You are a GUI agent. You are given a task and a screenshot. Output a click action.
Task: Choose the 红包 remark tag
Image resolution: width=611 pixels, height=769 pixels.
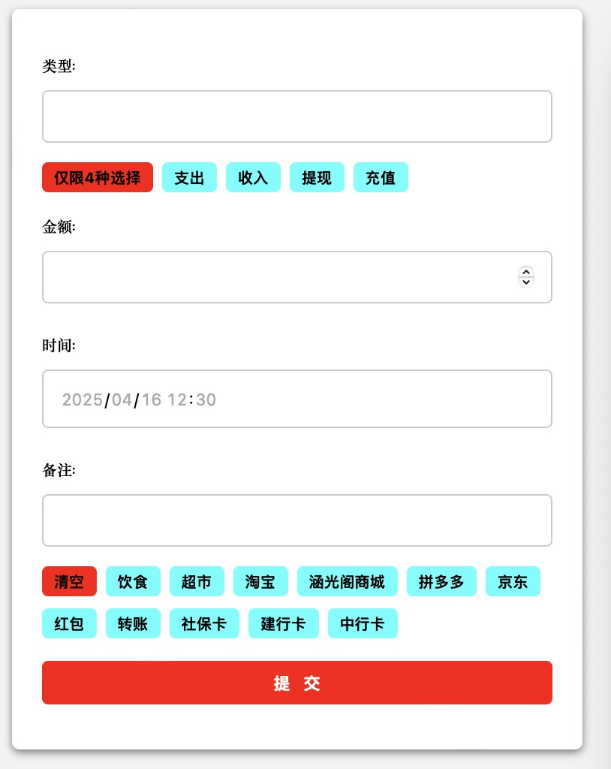pos(69,624)
